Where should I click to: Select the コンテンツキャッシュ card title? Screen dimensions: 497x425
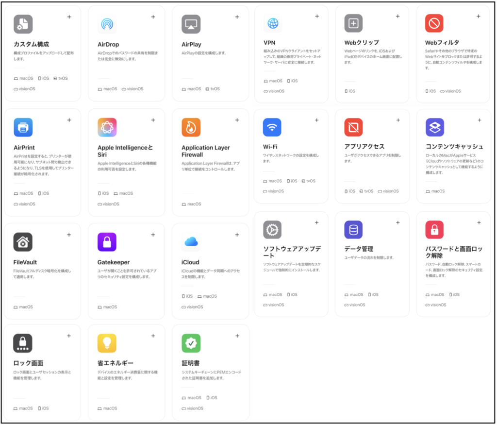tap(454, 147)
